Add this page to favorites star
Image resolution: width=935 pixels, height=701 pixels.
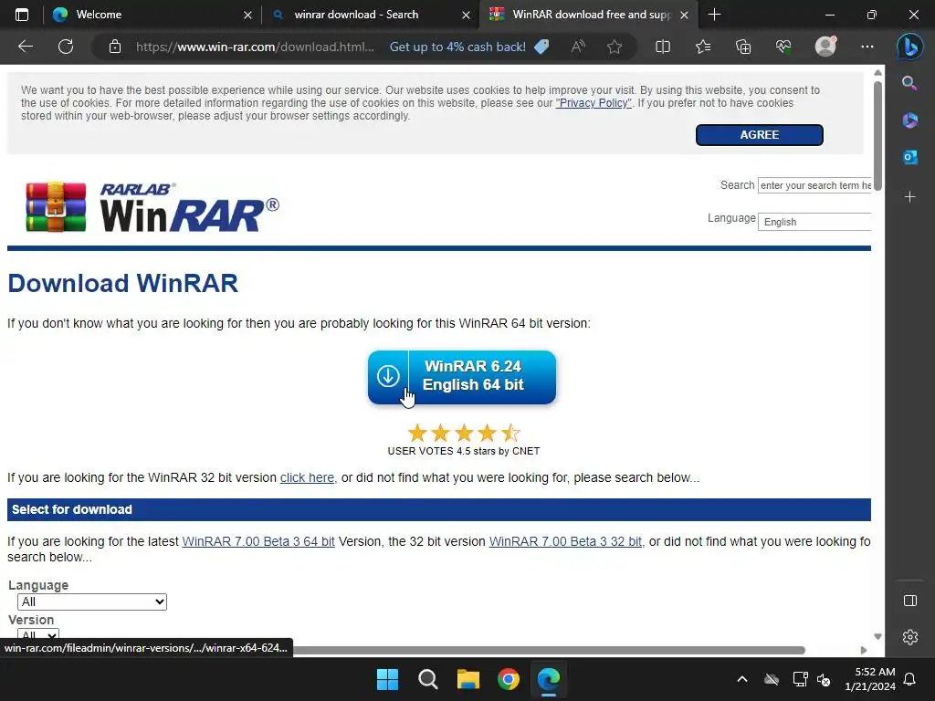coord(615,47)
